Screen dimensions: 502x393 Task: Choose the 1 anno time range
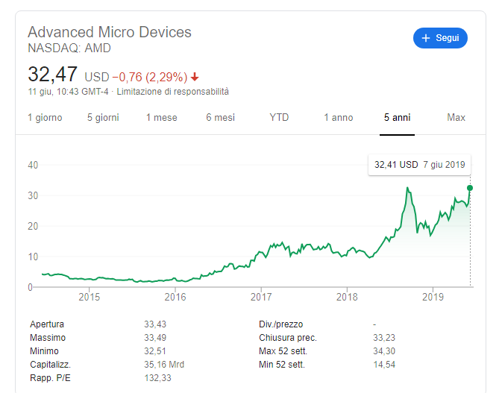(x=339, y=117)
